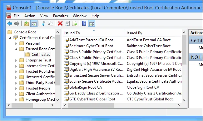This screenshot has height=121, width=203.
Task: Click the Copy toolbar icon
Action: [x=51, y=23]
